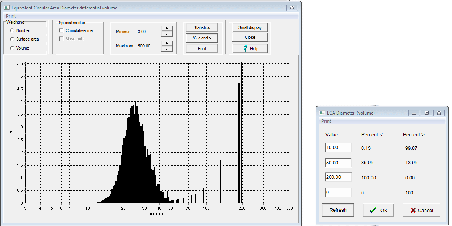Screen dimensions: 452x226
Task: Select the Volume weighting radio button
Action: 12,48
